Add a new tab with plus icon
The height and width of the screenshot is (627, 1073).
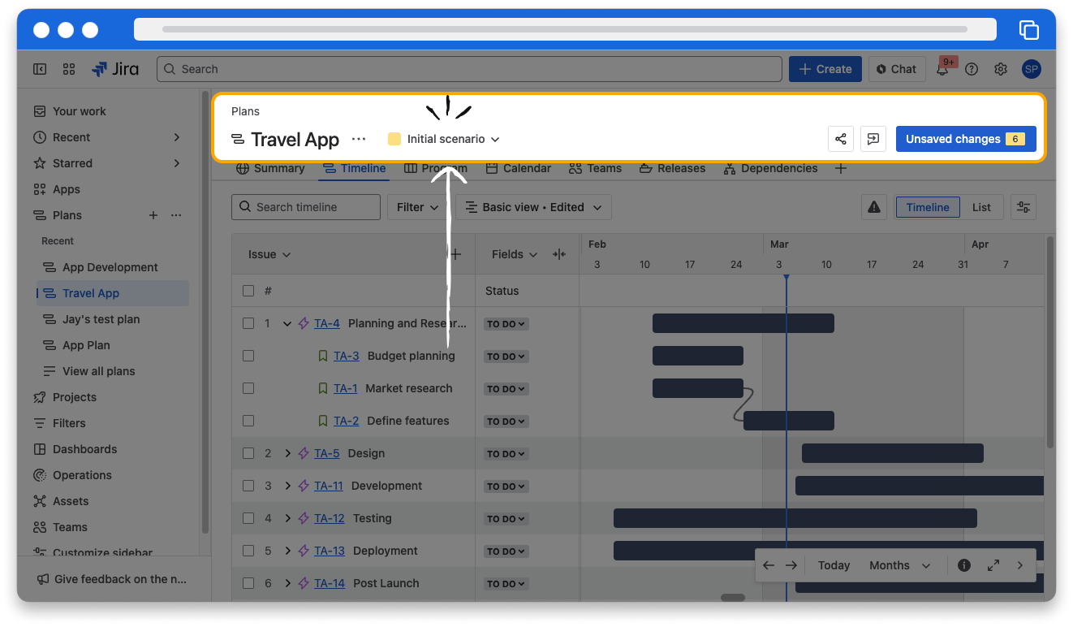841,168
